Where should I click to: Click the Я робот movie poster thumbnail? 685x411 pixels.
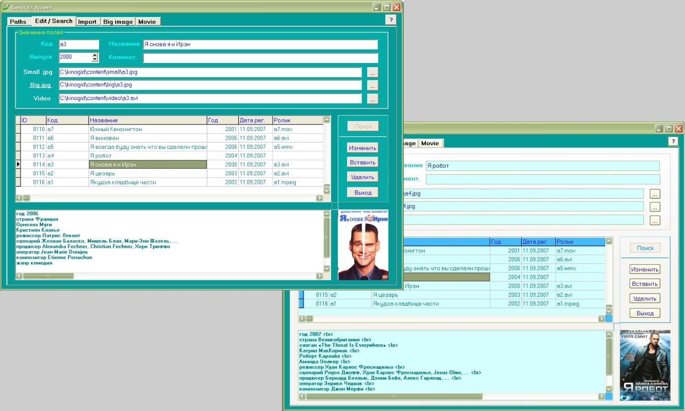coord(645,365)
